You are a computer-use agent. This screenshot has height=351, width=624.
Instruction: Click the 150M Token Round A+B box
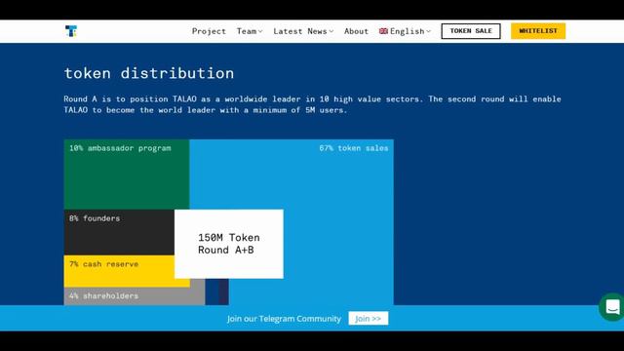click(x=229, y=244)
